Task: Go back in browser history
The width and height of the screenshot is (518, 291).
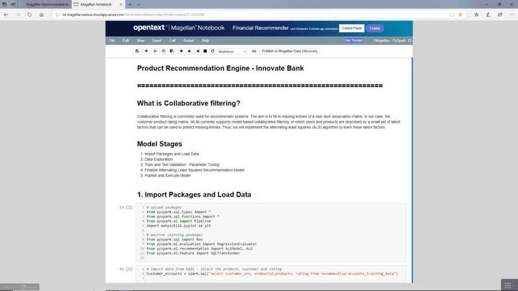Action: coord(6,15)
